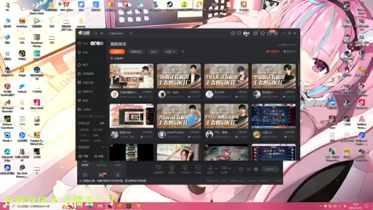Click 批量操作 batch operation
The width and height of the screenshot is (373, 210).
coord(117,58)
